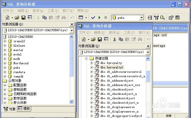Close the left 对象浏览器 panel
This screenshot has width=191, height=118.
72,25
